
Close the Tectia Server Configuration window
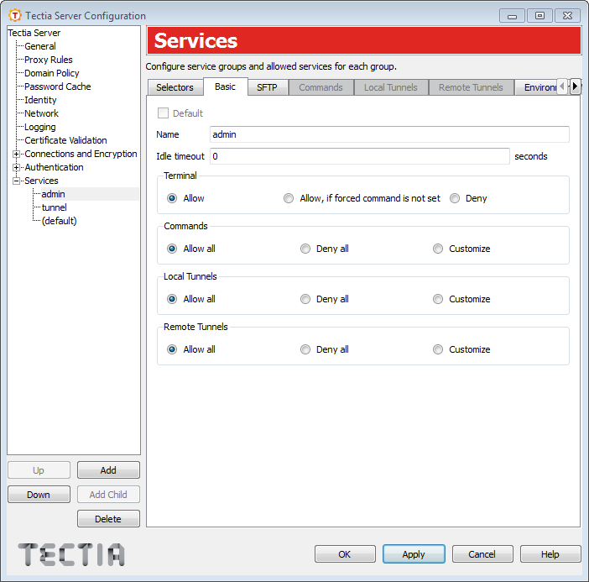coord(567,16)
